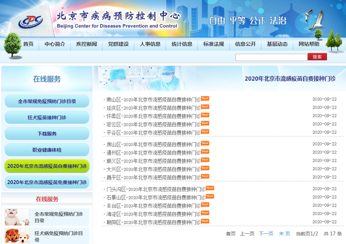Image resolution: width=346 pixels, height=244 pixels.
Task: Open the 门头沟区 flu vaccine clinic link
Action: tap(156, 189)
